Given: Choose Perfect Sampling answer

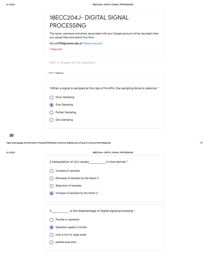Looking at the screenshot, I should pyautogui.click(x=51, y=112).
